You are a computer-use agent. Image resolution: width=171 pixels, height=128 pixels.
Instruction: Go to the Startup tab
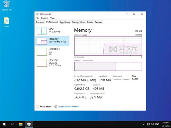tap(75, 22)
